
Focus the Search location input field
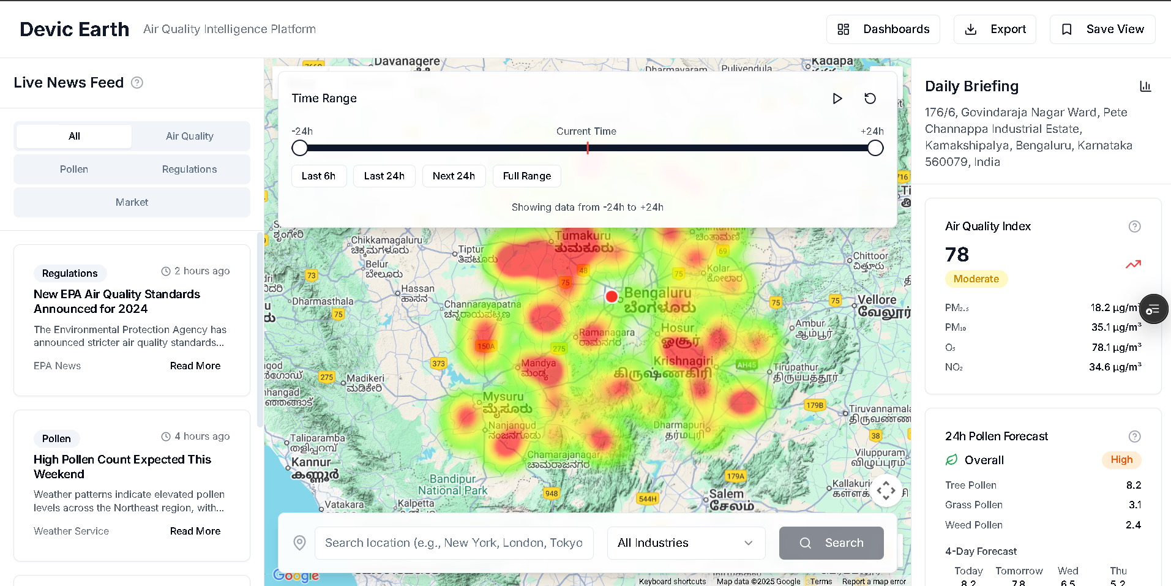454,543
